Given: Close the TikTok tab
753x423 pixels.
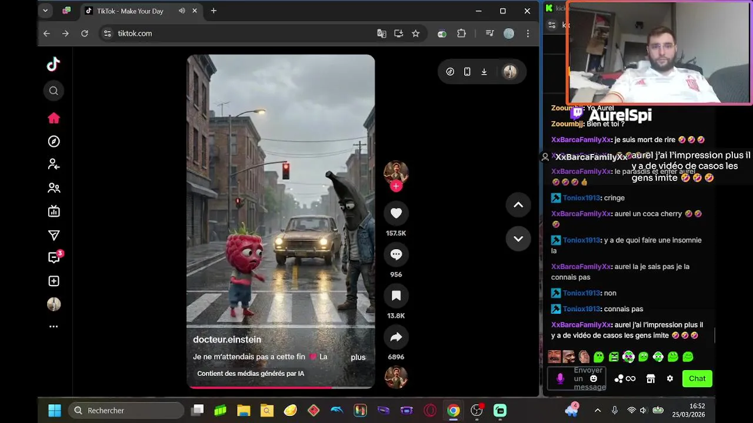Looking at the screenshot, I should tap(195, 11).
